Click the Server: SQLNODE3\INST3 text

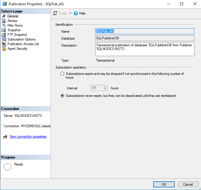pyautogui.click(x=23, y=116)
